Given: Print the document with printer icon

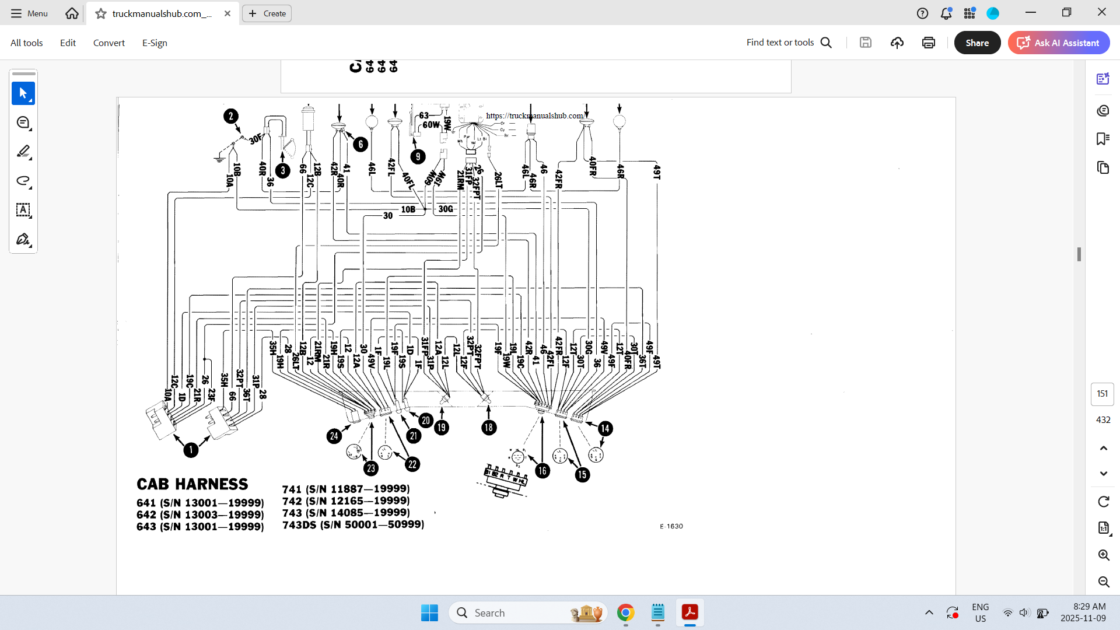Looking at the screenshot, I should (x=929, y=43).
